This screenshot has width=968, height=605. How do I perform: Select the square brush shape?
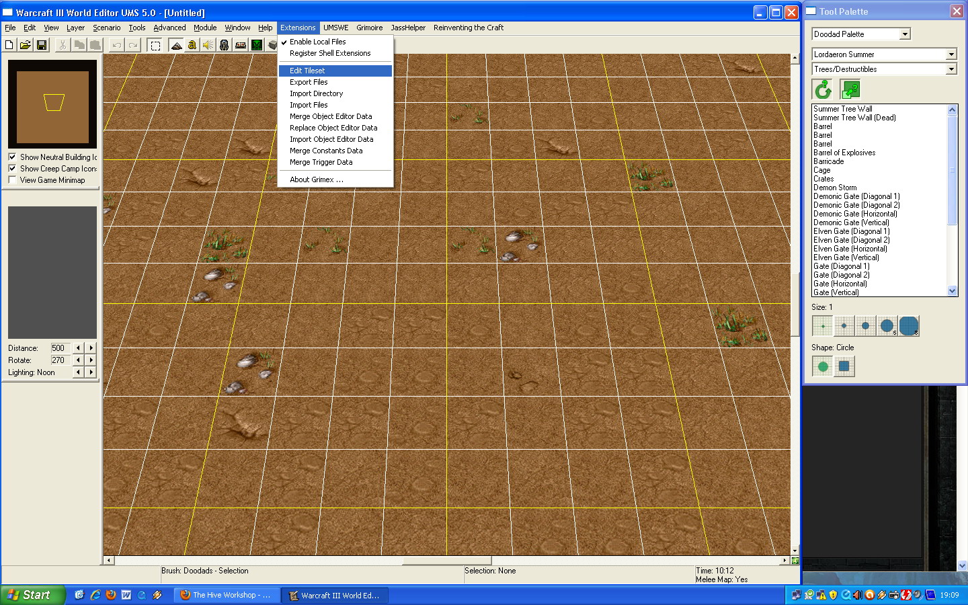(844, 366)
